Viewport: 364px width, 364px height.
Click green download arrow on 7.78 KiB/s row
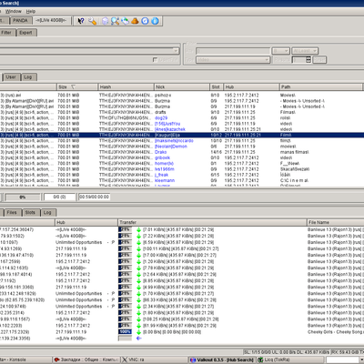(139, 268)
